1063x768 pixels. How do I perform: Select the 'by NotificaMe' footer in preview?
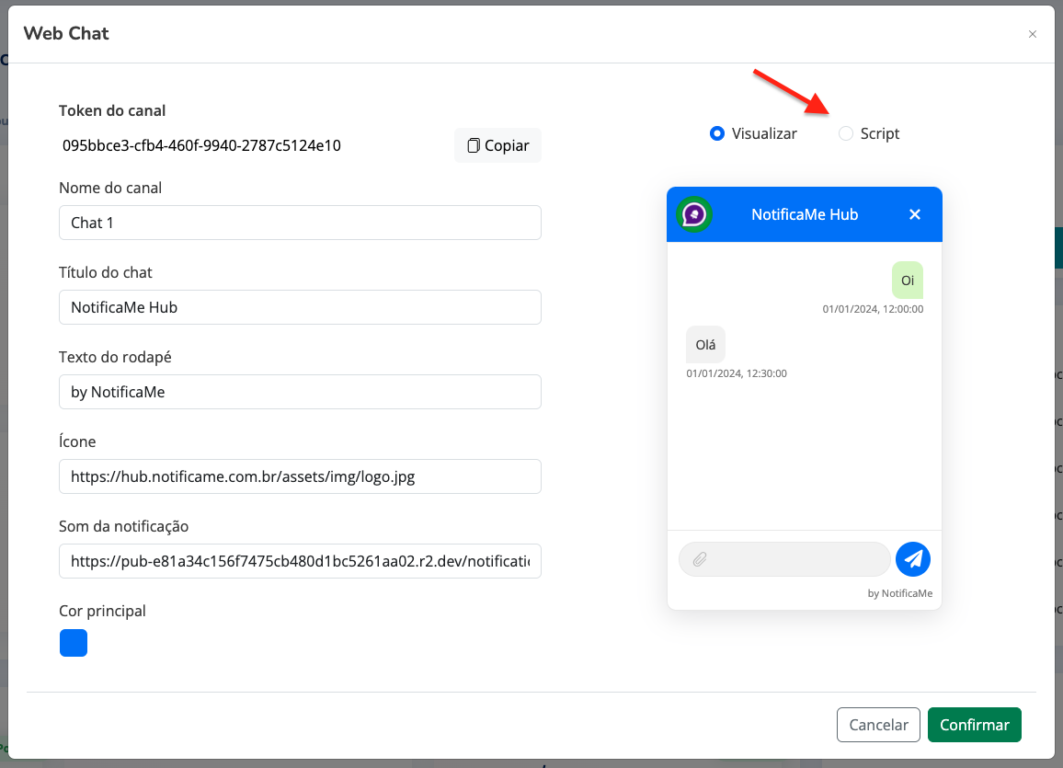[x=899, y=593]
